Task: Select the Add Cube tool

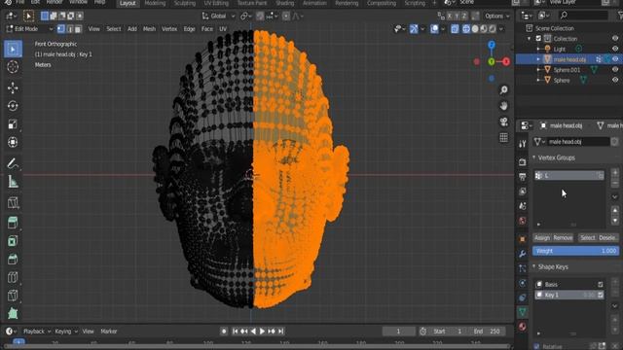Action: point(13,202)
